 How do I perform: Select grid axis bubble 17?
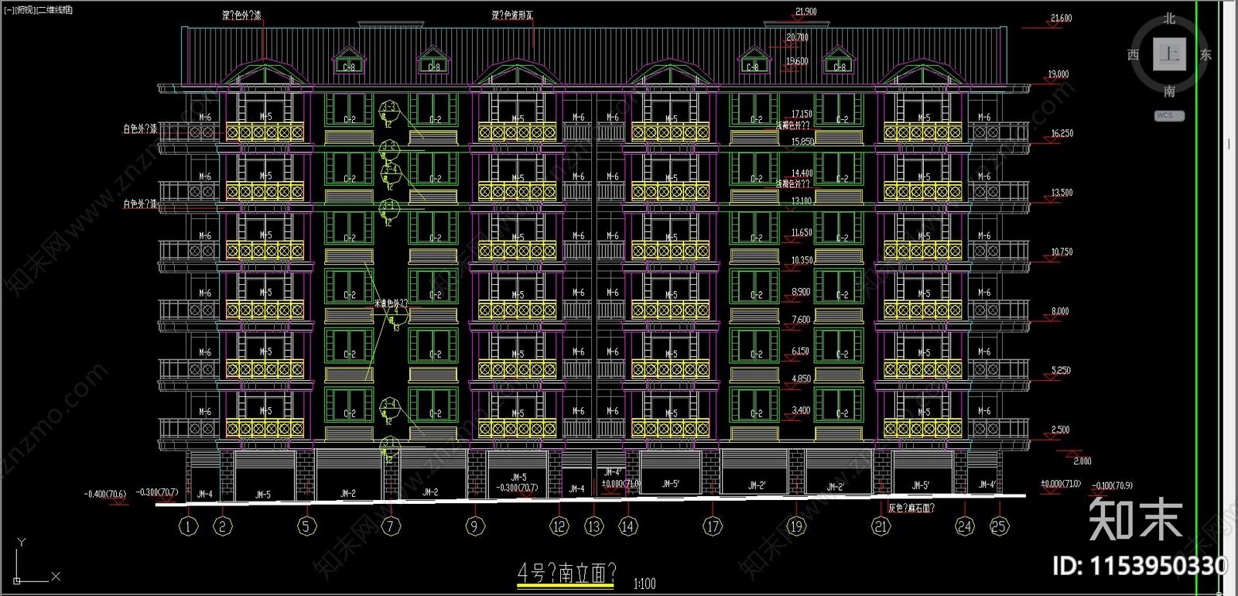[x=712, y=526]
